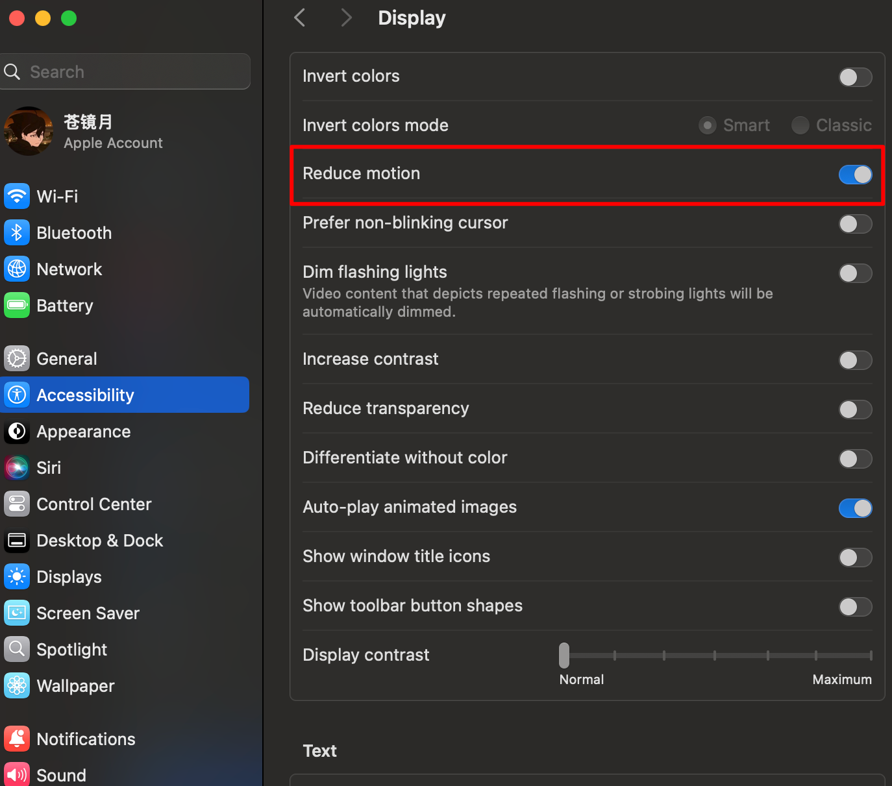The image size is (892, 786).
Task: Go forward with the right chevron
Action: 346,18
